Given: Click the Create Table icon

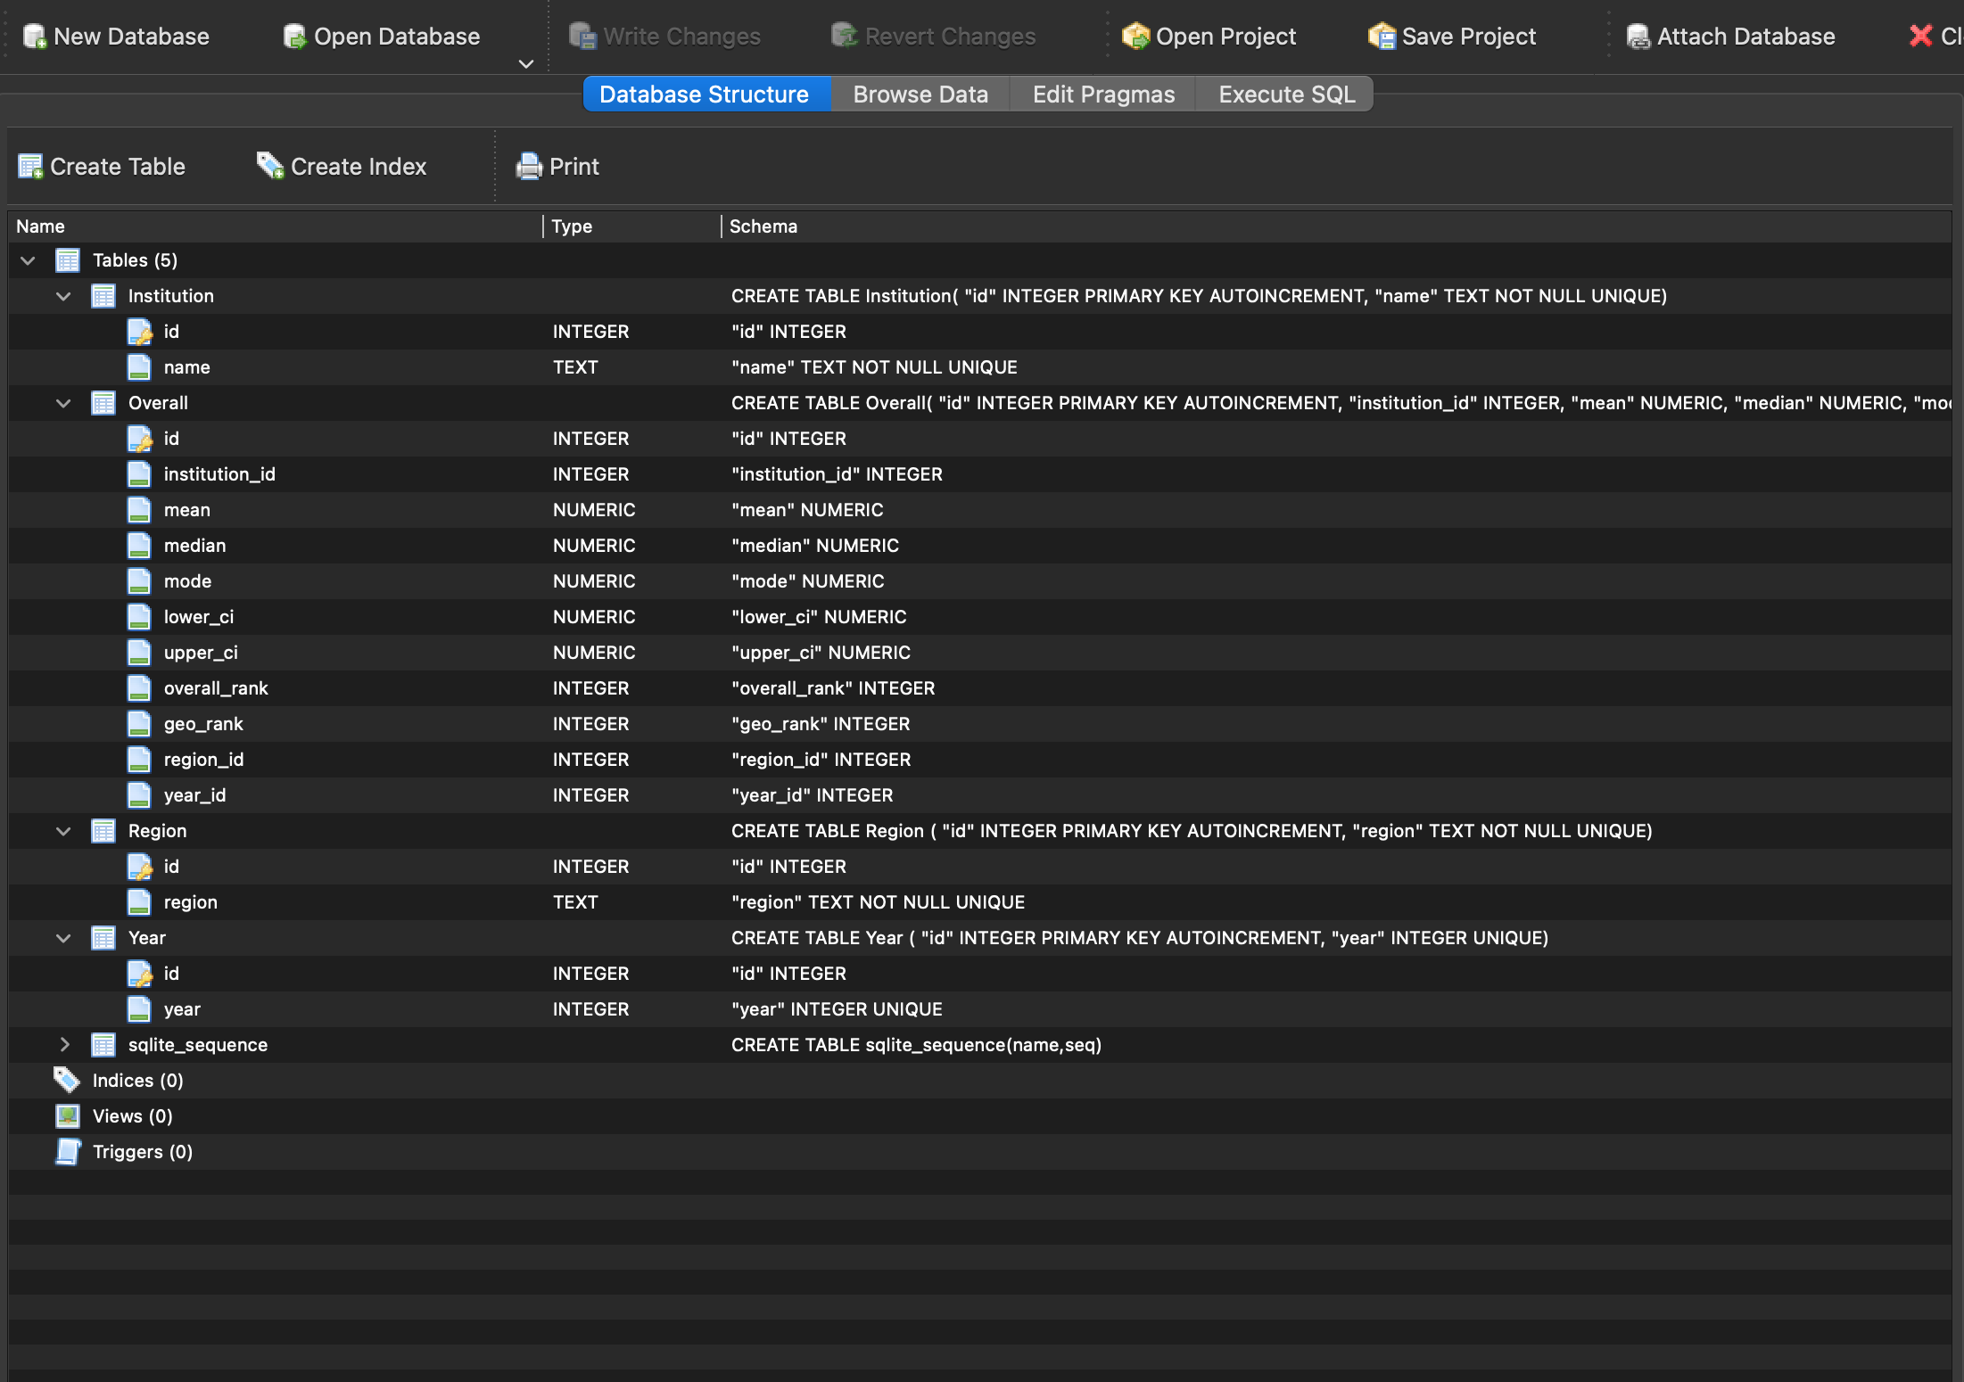Looking at the screenshot, I should tap(30, 167).
